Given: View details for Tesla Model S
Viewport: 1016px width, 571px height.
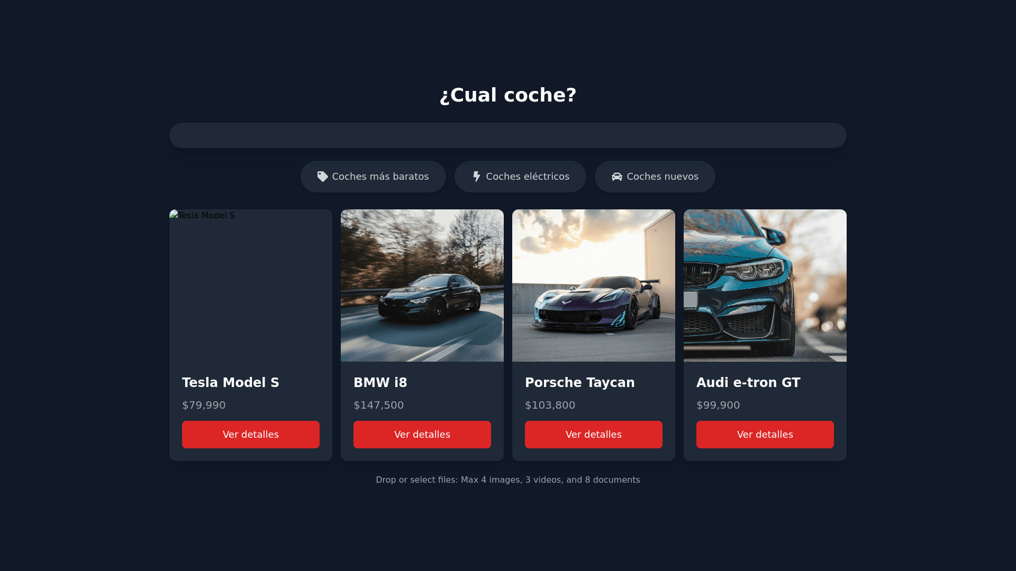Looking at the screenshot, I should tap(251, 435).
